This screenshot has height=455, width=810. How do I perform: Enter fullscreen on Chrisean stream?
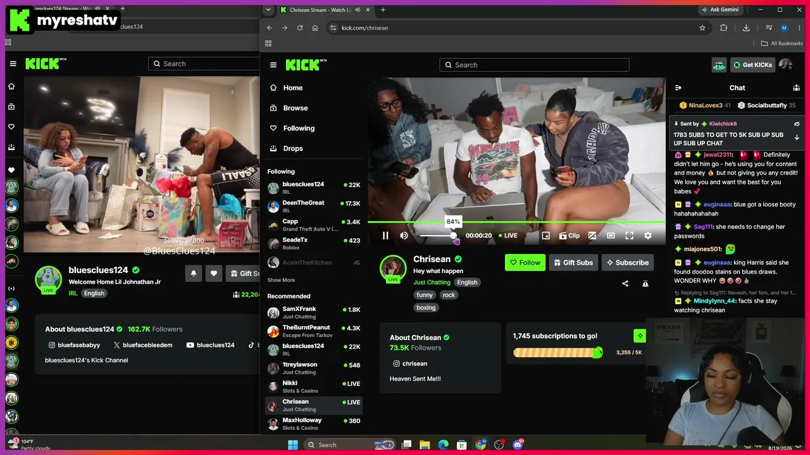pos(630,236)
